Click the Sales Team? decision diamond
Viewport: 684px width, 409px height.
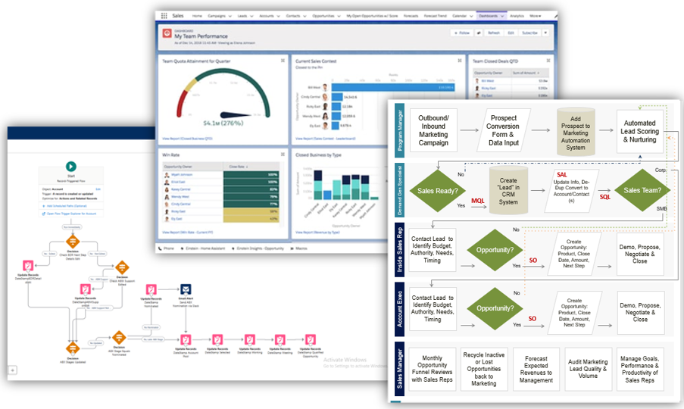point(642,190)
